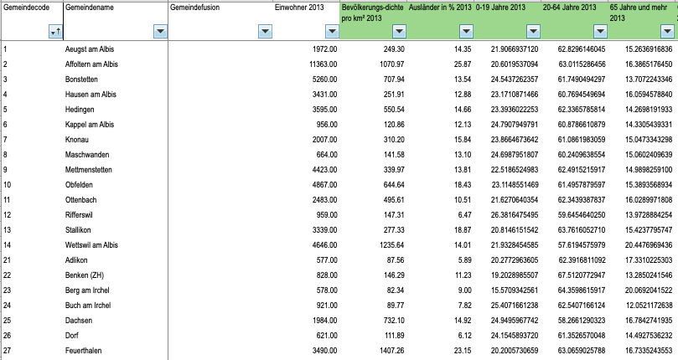Image resolution: width=678 pixels, height=360 pixels.
Task: Click the density value 1407.26
Action: tap(389, 349)
